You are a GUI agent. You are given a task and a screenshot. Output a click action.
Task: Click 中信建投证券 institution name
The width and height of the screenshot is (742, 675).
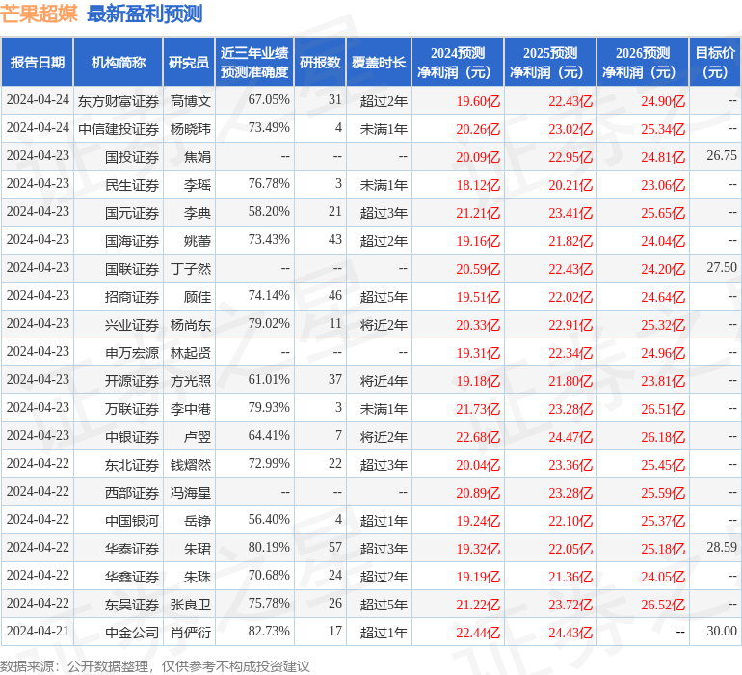(119, 129)
